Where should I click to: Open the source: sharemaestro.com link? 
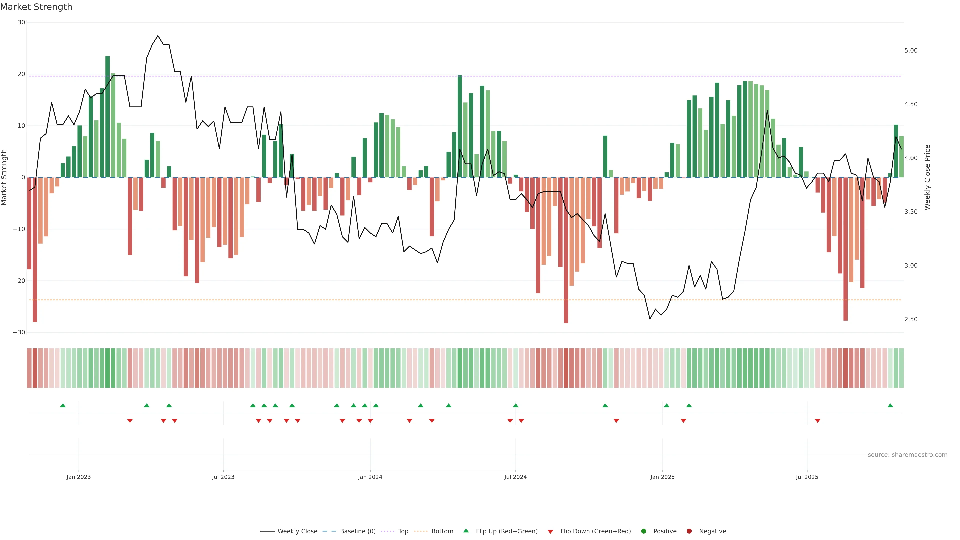907,455
